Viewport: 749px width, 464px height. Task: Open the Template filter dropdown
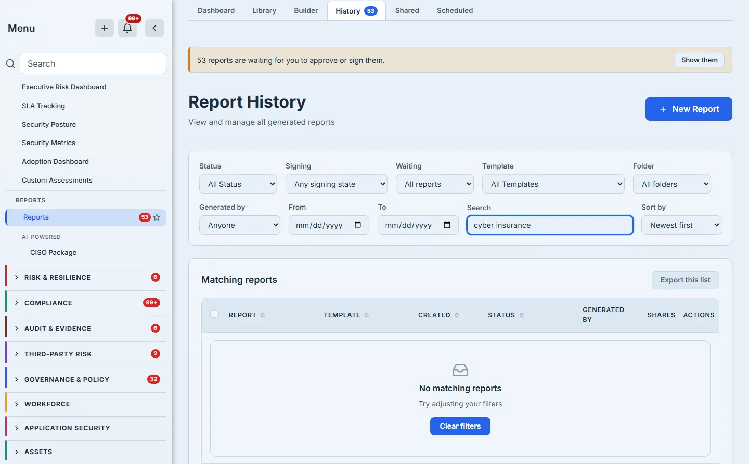coord(553,184)
